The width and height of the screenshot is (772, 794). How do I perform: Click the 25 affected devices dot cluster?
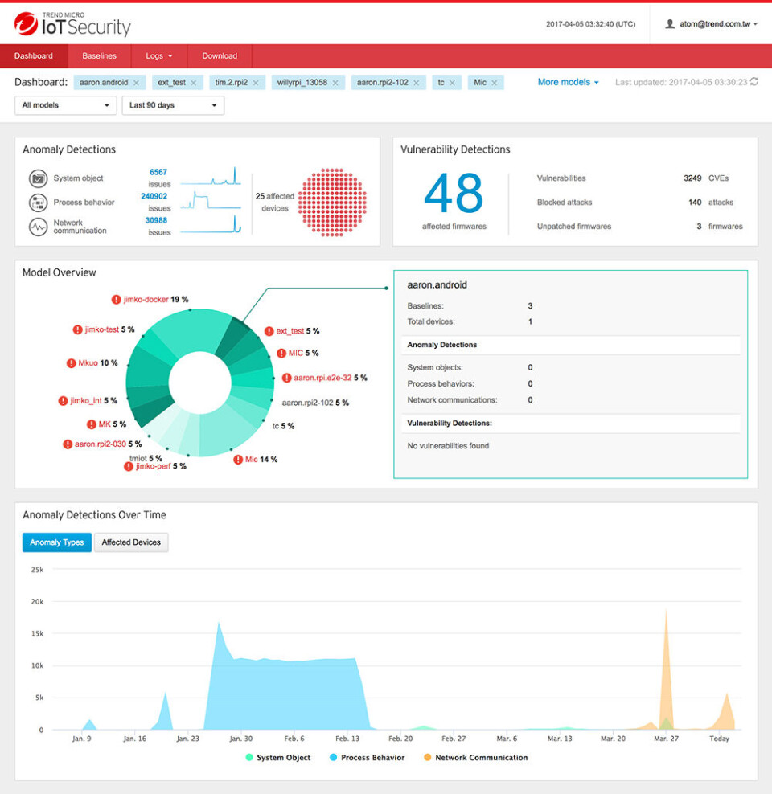point(332,202)
